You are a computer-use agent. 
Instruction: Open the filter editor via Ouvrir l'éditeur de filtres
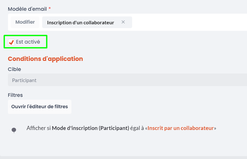pyautogui.click(x=40, y=107)
